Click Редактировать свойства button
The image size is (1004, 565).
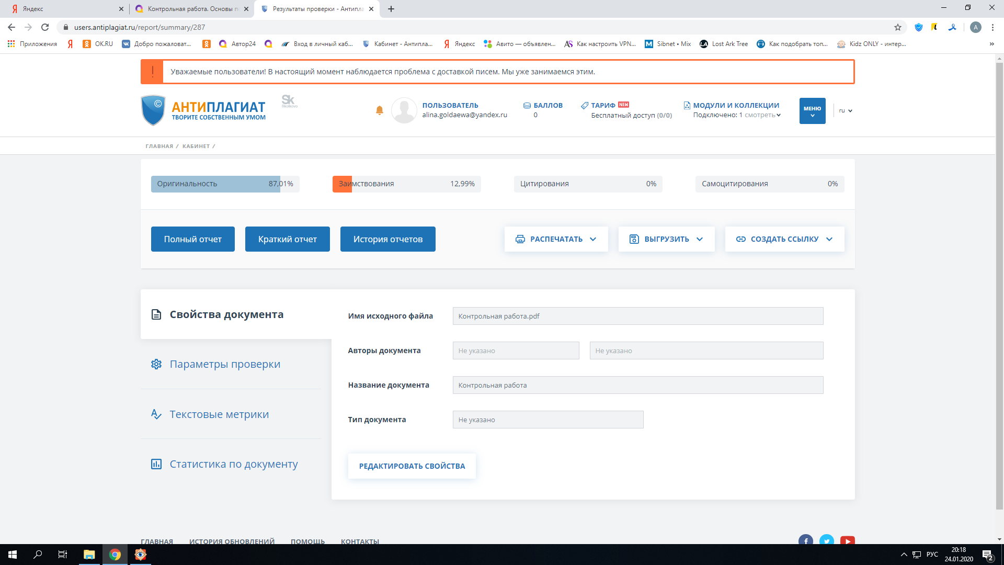412,466
